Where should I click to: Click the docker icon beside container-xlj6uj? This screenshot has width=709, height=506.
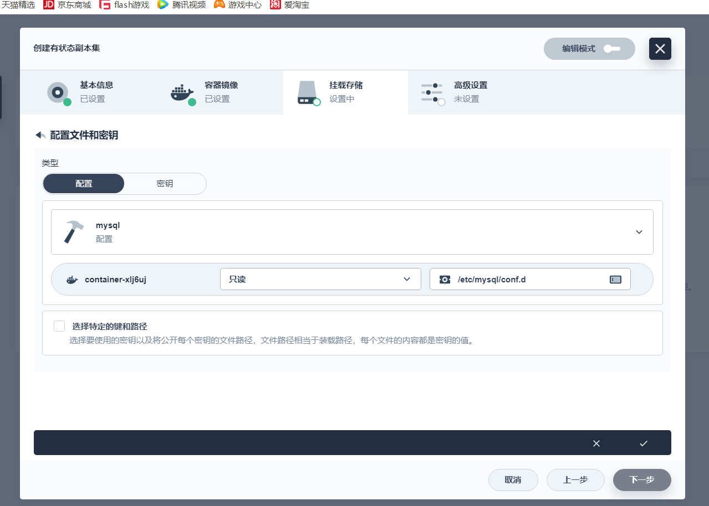tap(72, 280)
